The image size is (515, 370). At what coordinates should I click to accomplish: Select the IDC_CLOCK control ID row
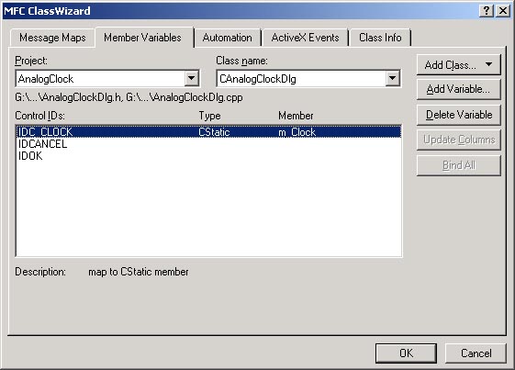[209, 132]
